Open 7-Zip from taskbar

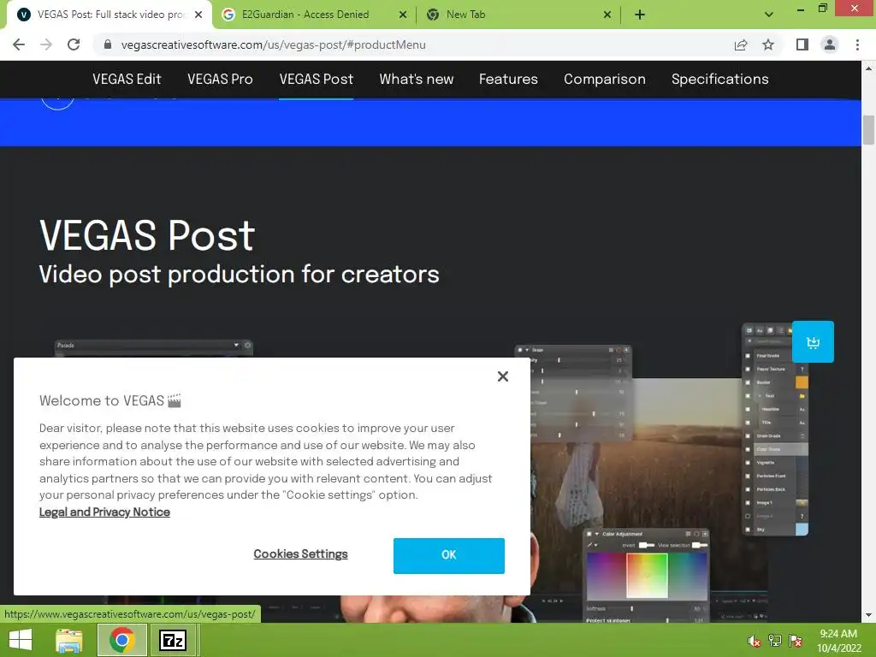[x=172, y=640]
